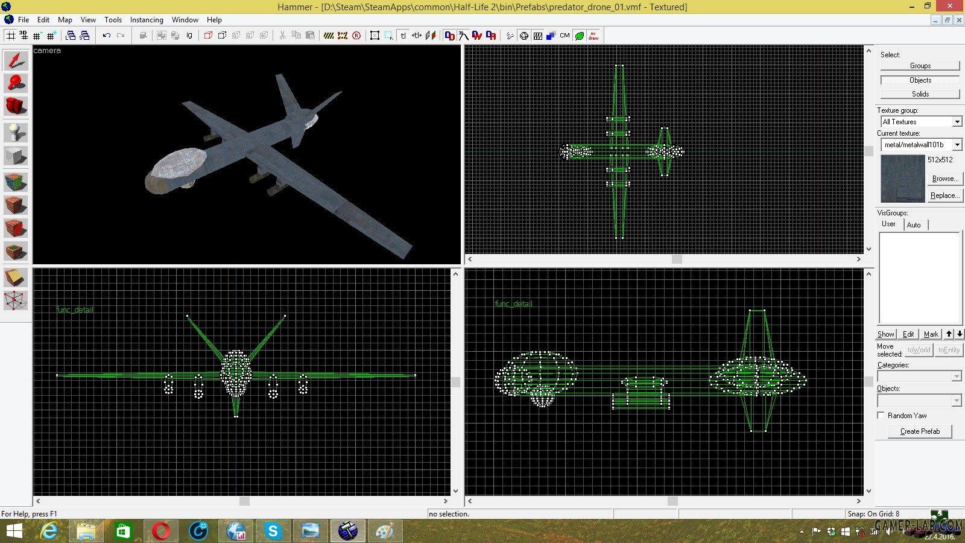Click the VisGroups move-down arrow
This screenshot has width=965, height=543.
(960, 334)
